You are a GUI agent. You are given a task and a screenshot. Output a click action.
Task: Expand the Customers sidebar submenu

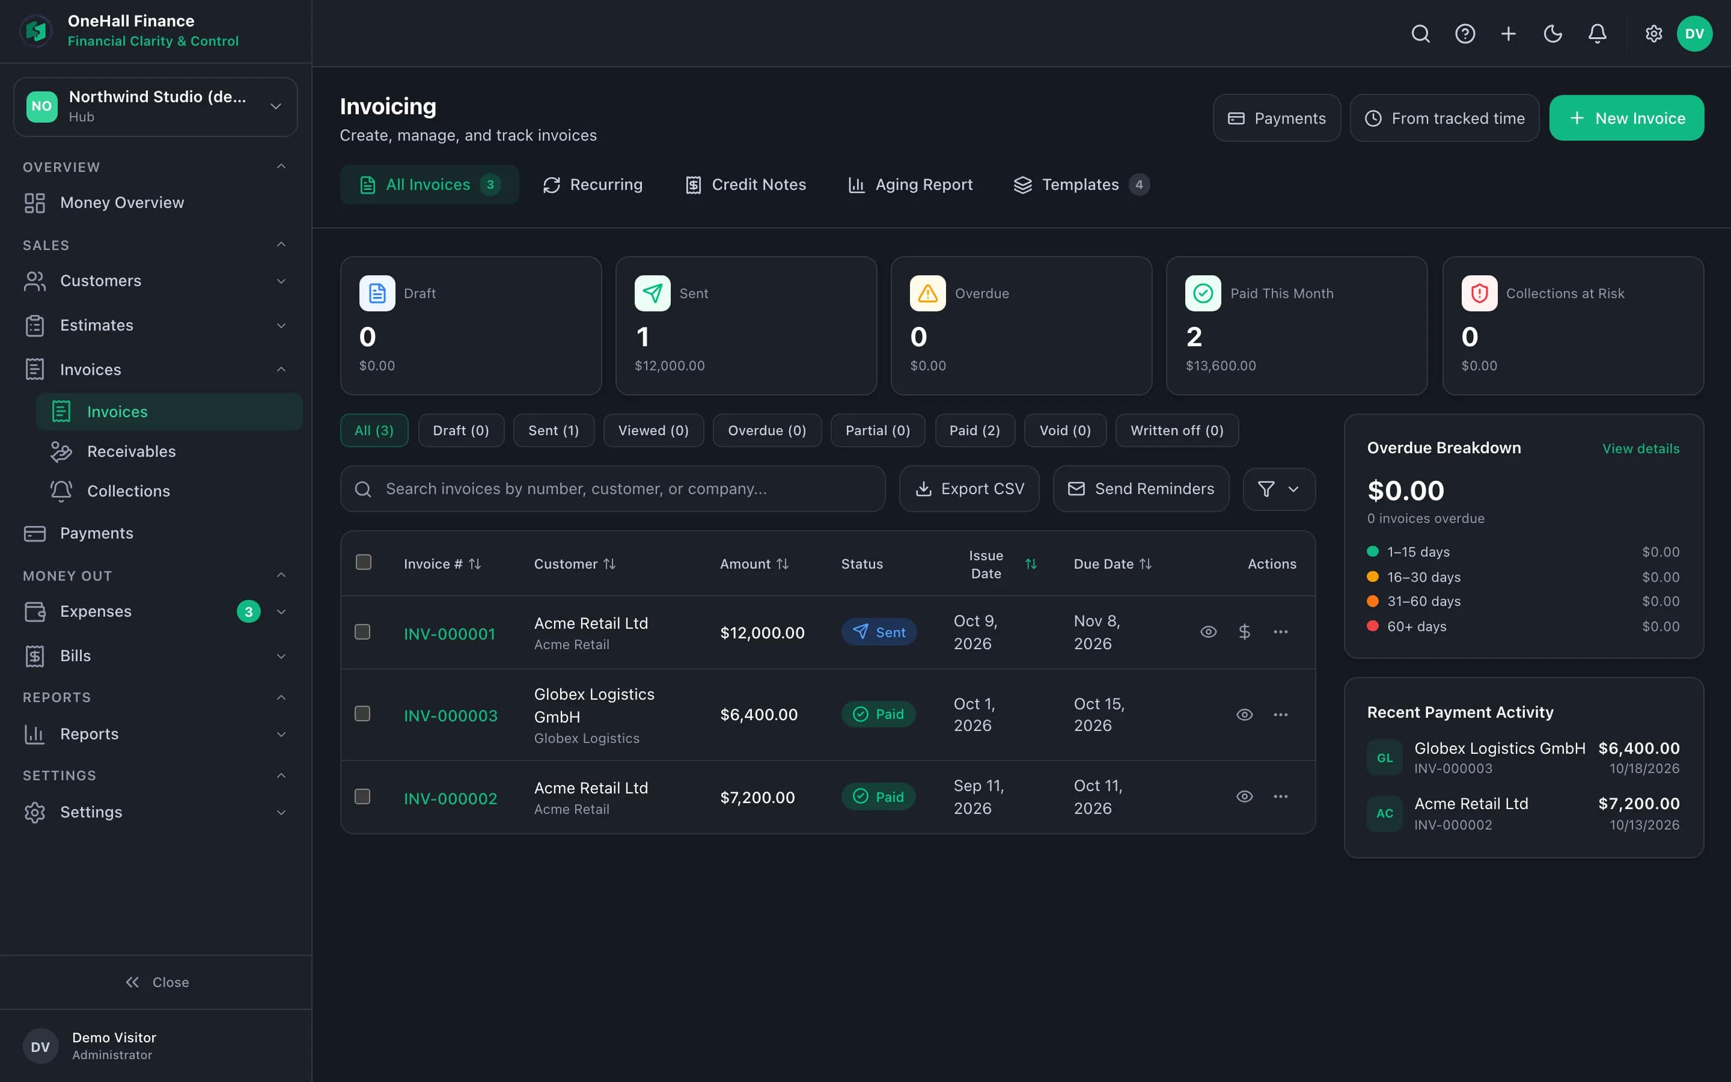[281, 281]
